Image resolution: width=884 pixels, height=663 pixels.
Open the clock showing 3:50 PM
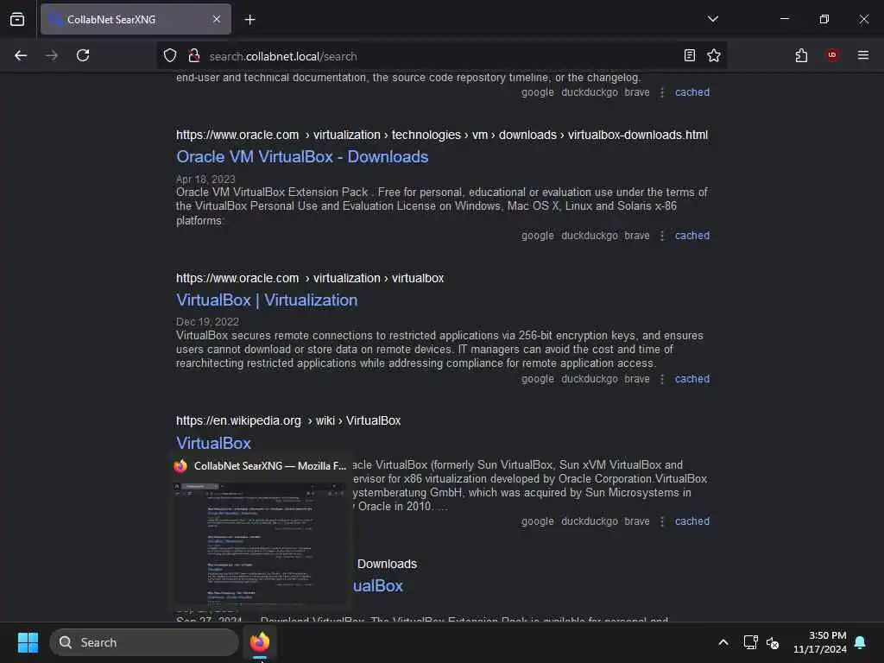[x=820, y=642]
